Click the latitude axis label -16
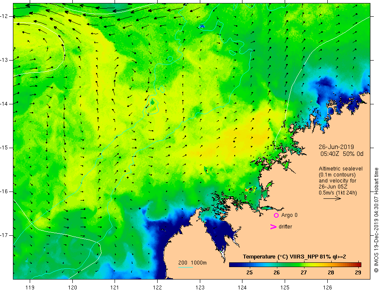 click(4, 192)
